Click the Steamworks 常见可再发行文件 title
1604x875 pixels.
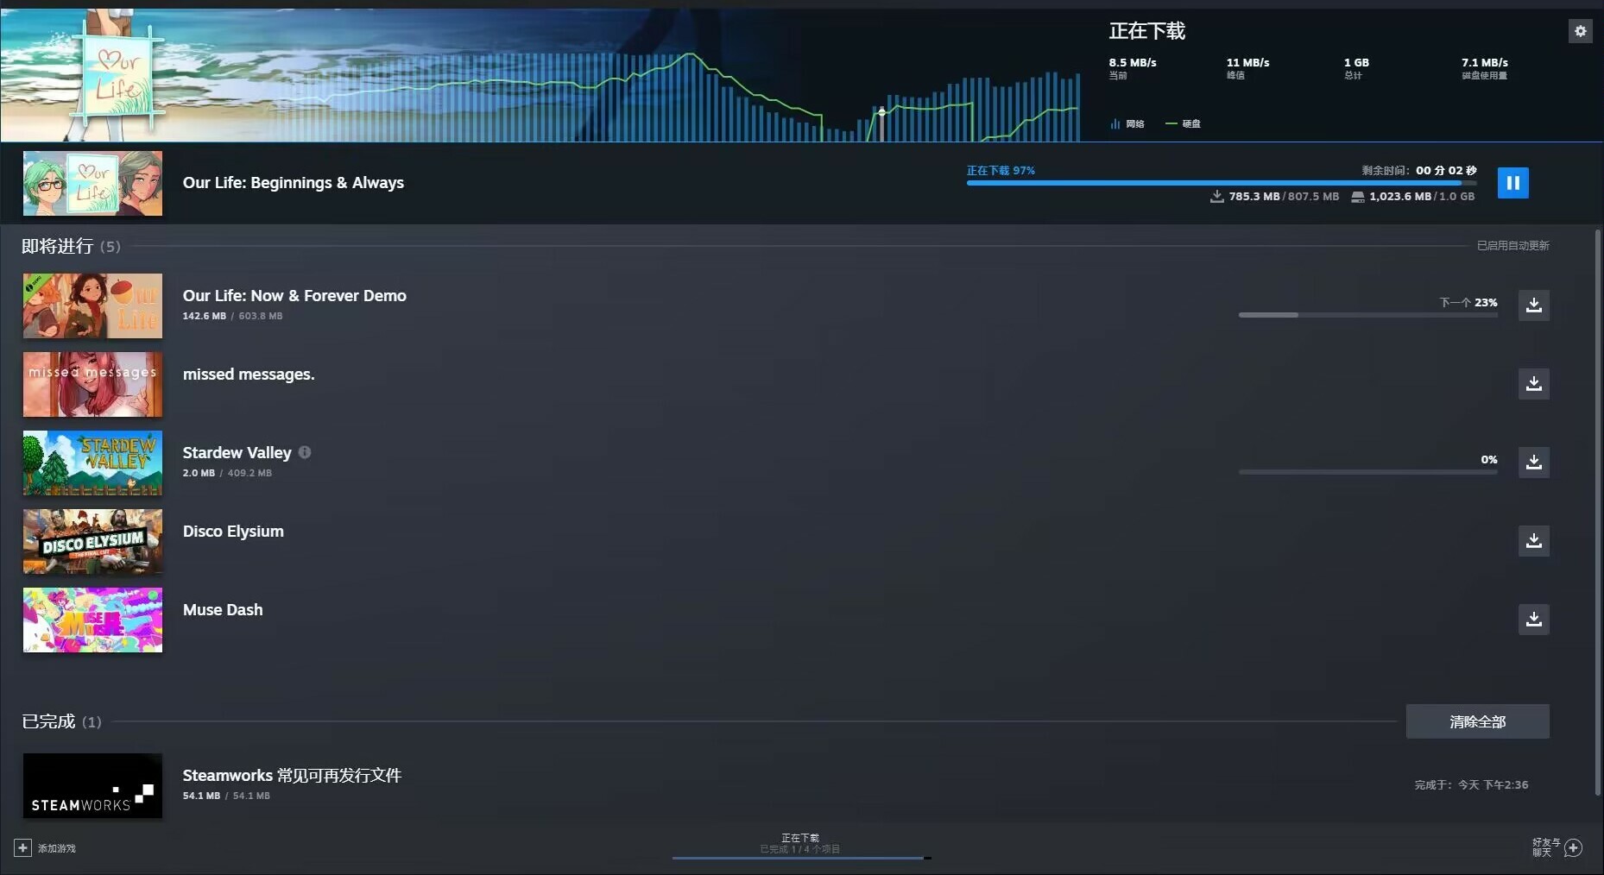coord(292,775)
